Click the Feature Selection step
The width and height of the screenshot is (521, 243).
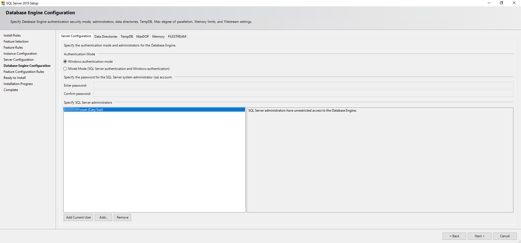tap(16, 42)
